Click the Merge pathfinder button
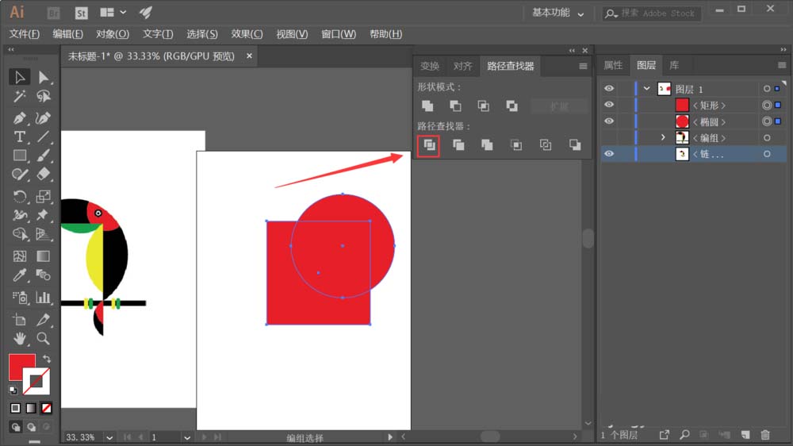This screenshot has width=793, height=446. 487,145
